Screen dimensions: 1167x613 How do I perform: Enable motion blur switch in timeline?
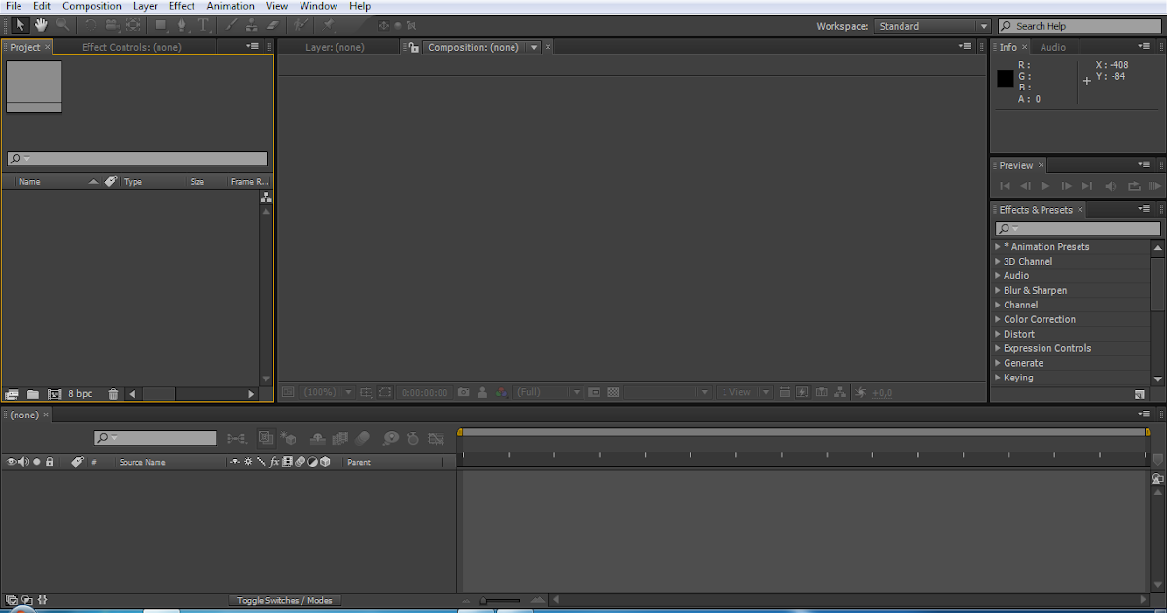tap(363, 439)
